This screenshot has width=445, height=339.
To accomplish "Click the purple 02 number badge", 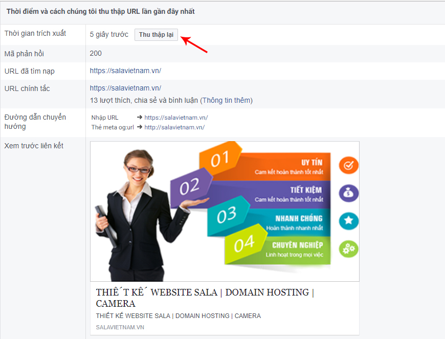I will pyautogui.click(x=189, y=187).
